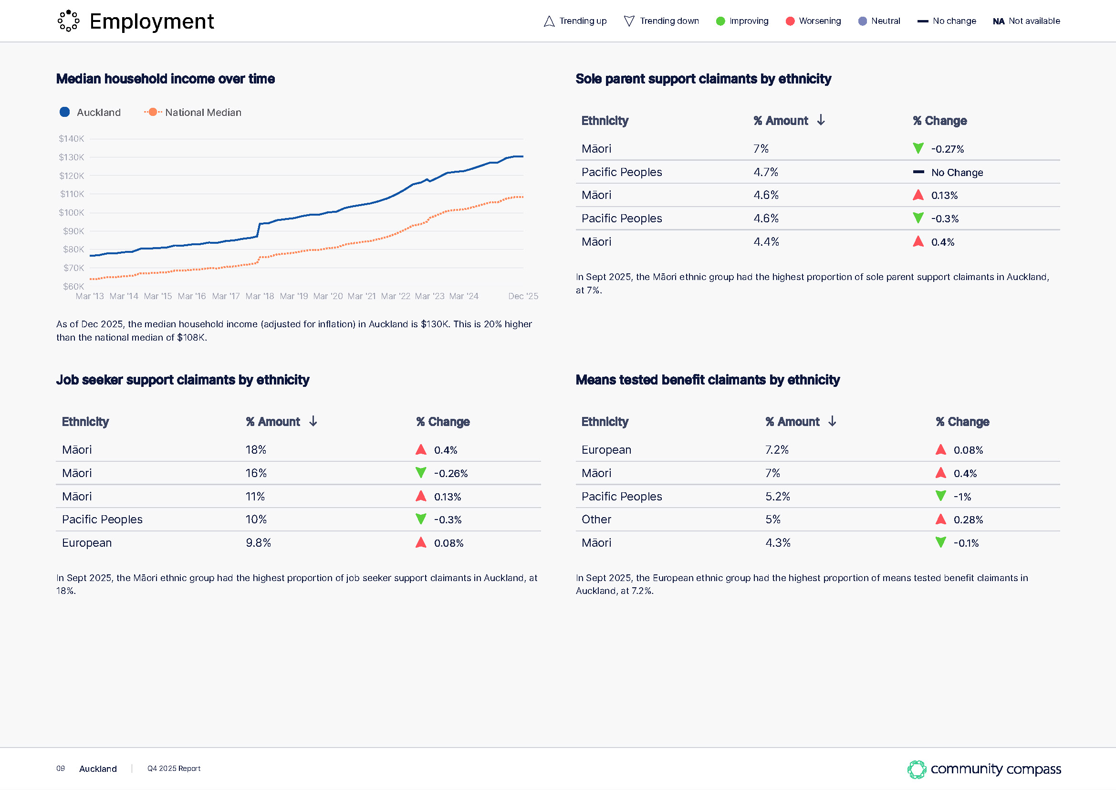Click green down arrow in Job seeker 10% row
This screenshot has width=1116, height=790.
point(421,519)
